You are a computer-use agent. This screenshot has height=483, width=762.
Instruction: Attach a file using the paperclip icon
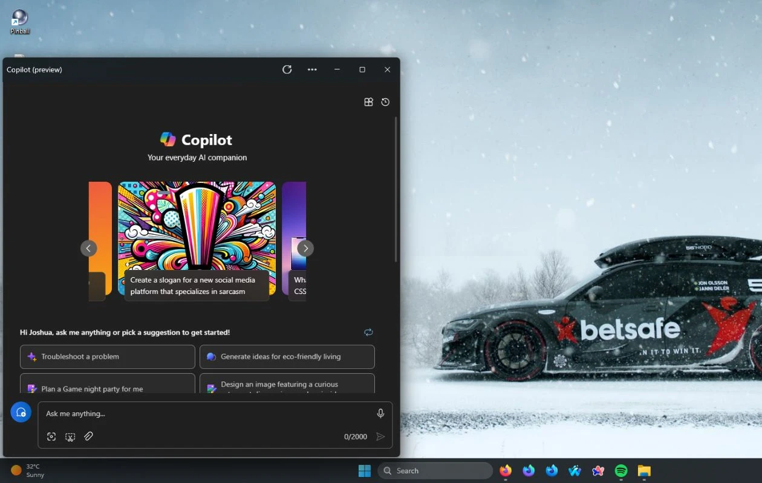coord(88,437)
